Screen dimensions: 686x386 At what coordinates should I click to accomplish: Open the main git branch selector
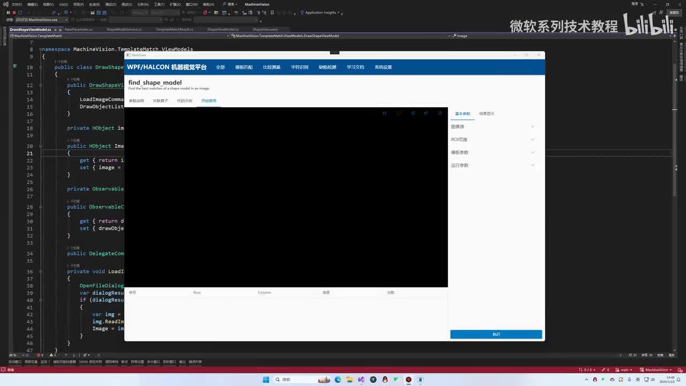[623, 370]
